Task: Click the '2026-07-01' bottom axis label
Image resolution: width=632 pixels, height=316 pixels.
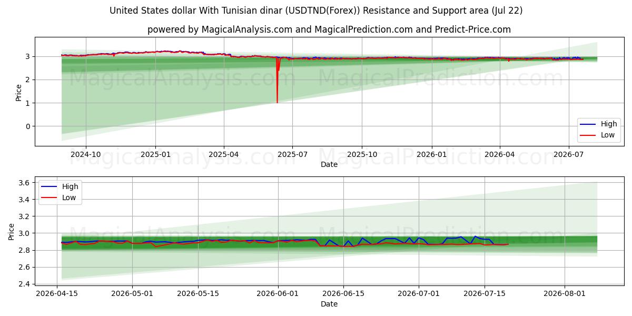Action: [419, 294]
